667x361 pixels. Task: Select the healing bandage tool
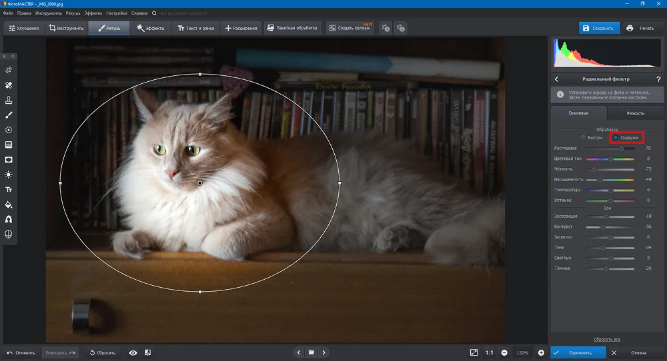(x=9, y=85)
